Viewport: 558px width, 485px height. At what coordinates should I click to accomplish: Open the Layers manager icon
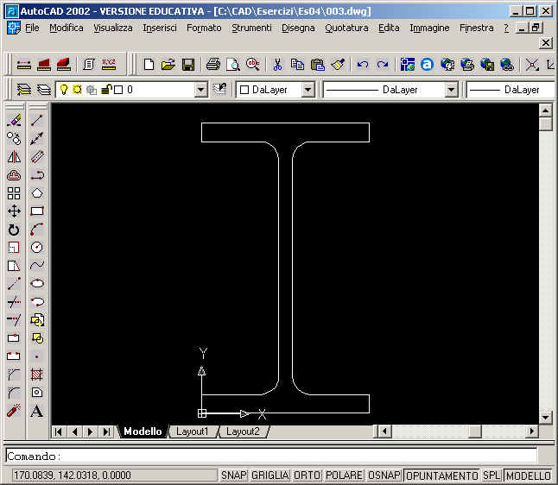(23, 90)
